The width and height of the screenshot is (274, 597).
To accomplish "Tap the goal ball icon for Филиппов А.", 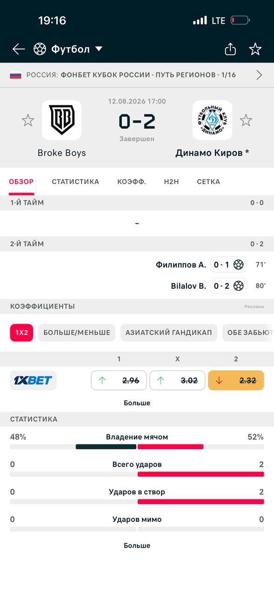I will 239,264.
